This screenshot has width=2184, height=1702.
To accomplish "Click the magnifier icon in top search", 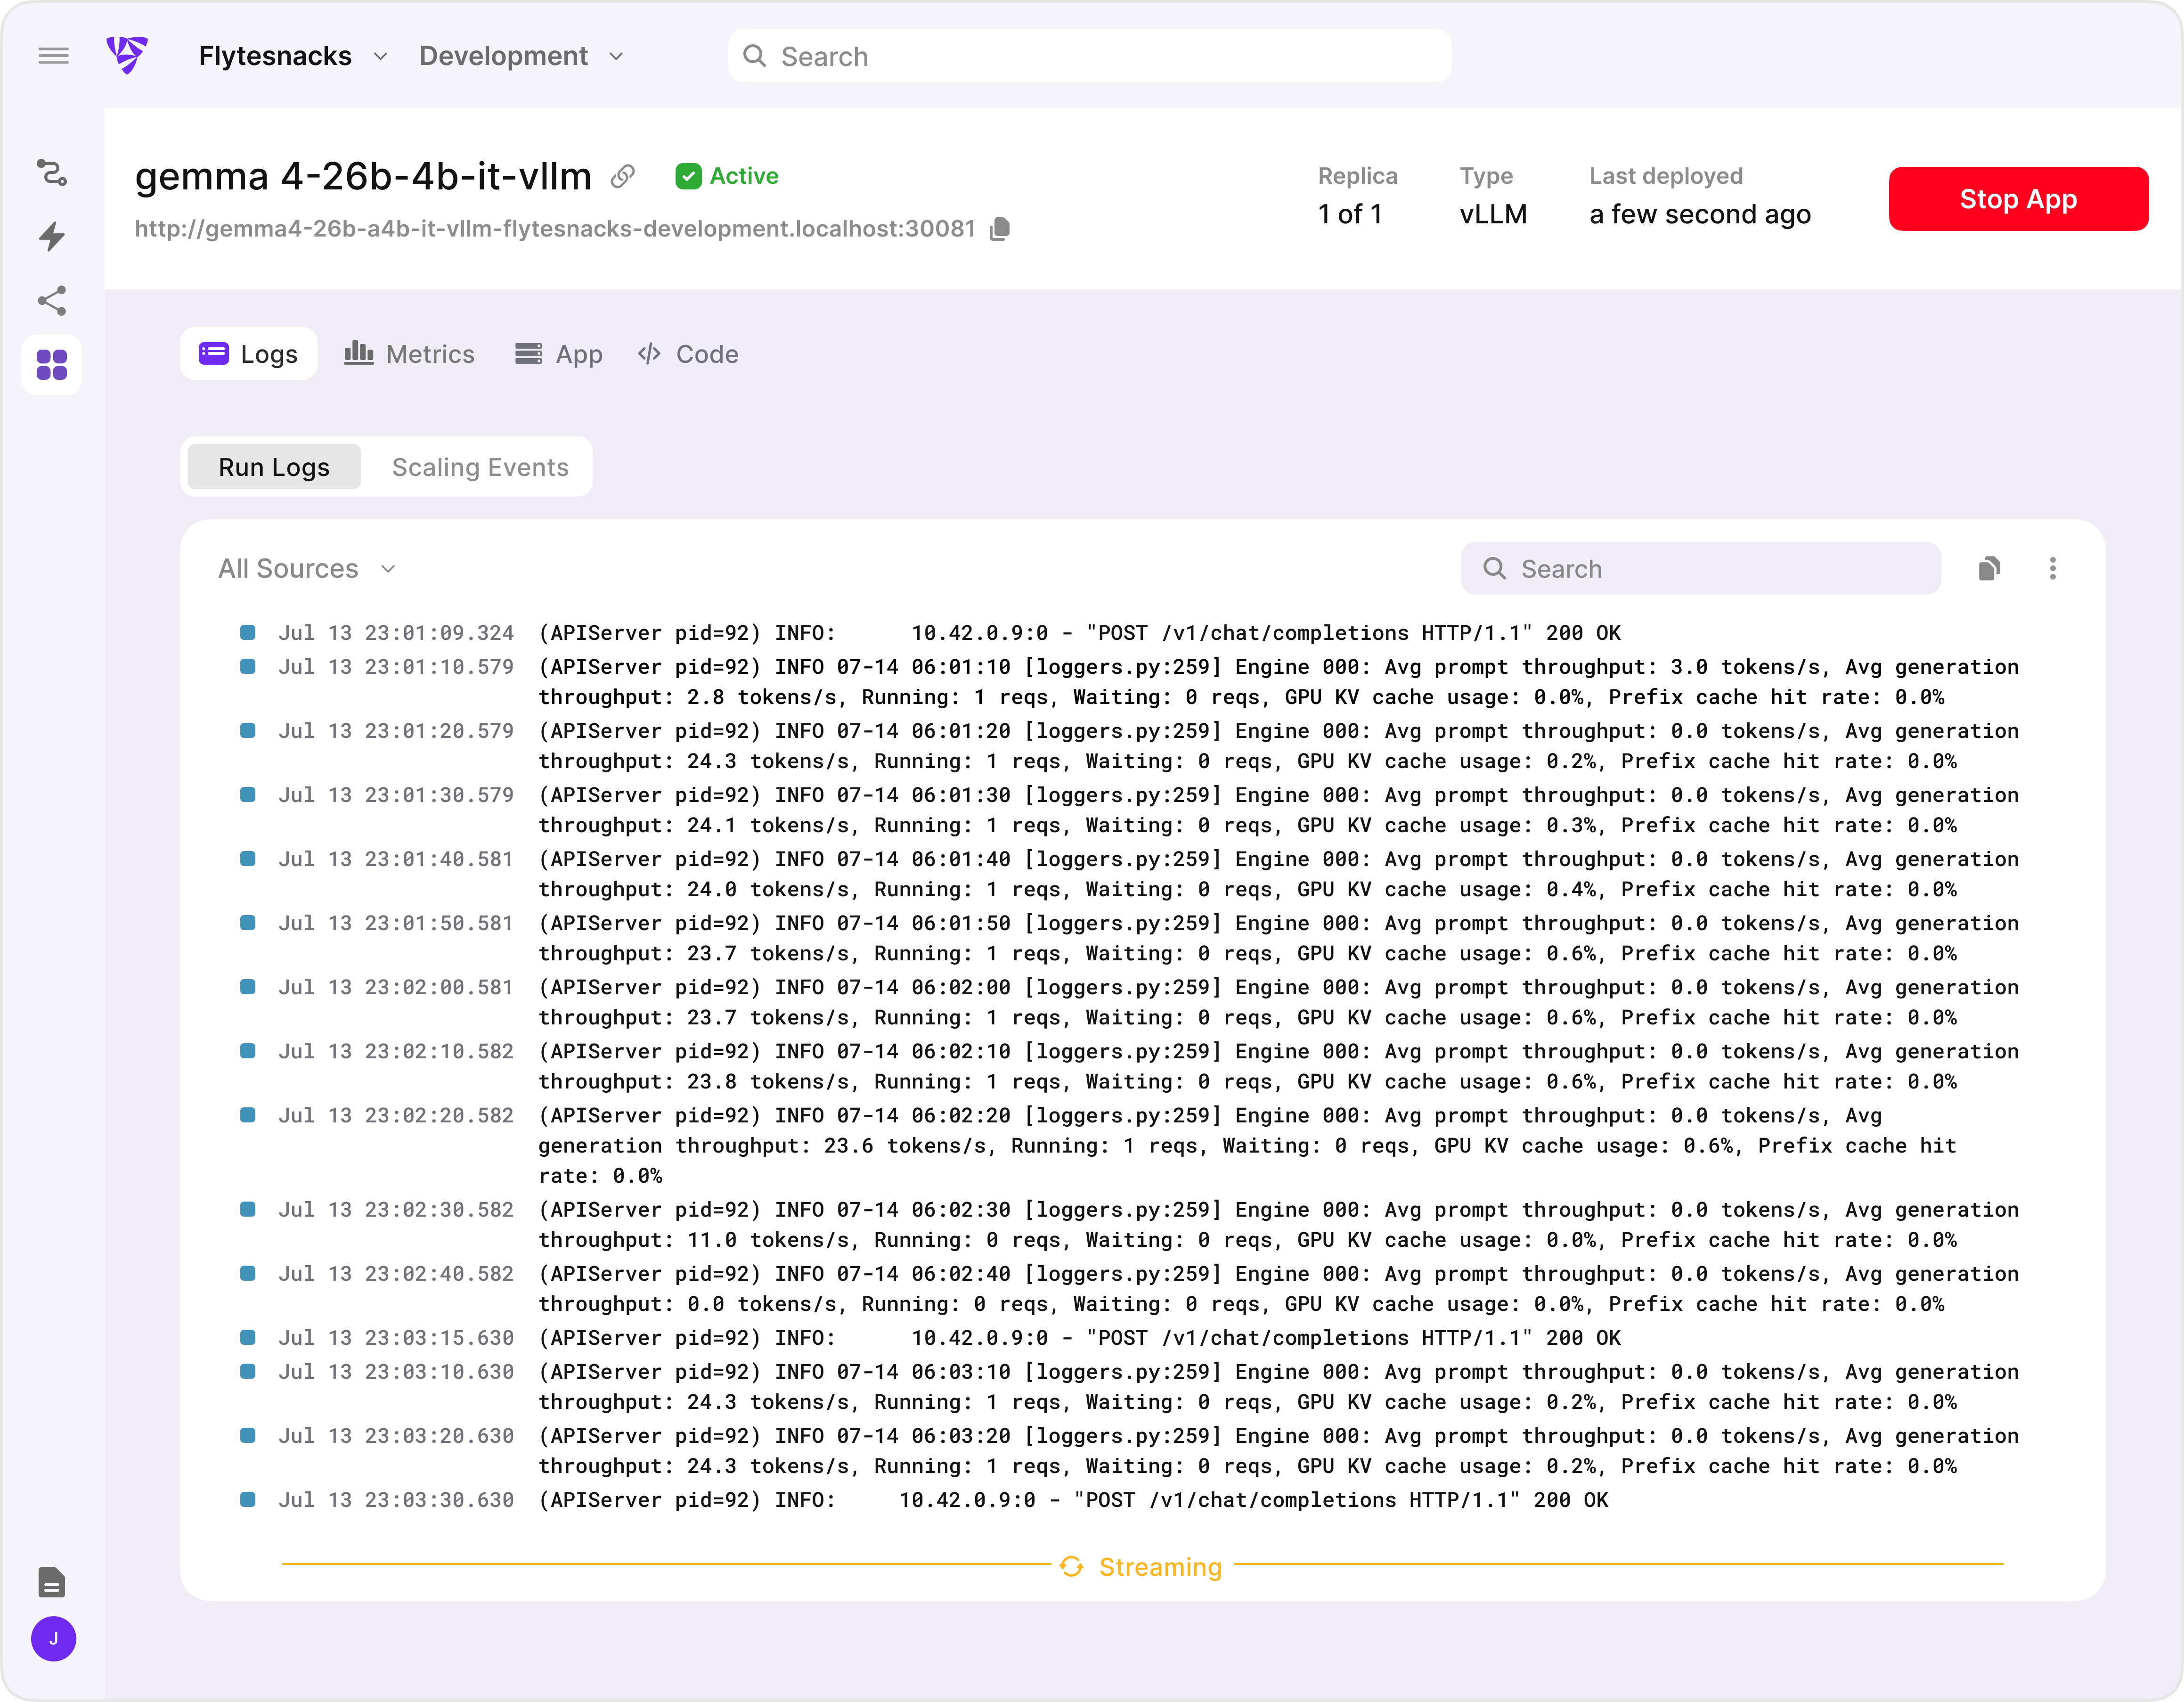I will coord(755,56).
